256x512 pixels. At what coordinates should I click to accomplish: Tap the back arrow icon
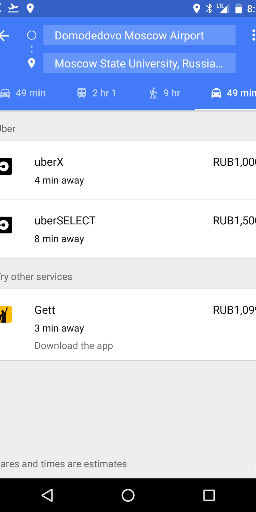click(x=4, y=36)
